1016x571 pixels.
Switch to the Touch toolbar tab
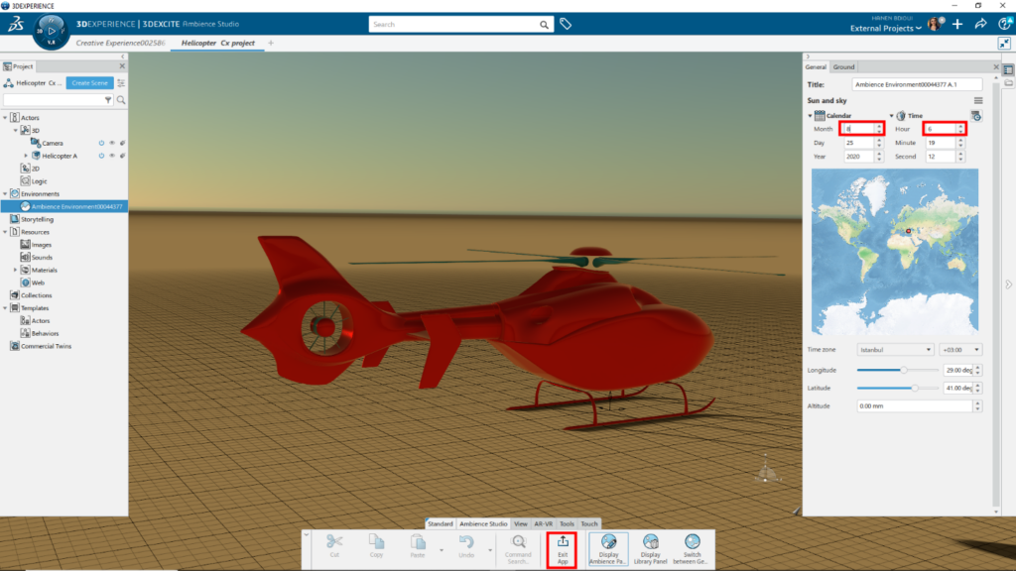coord(589,523)
